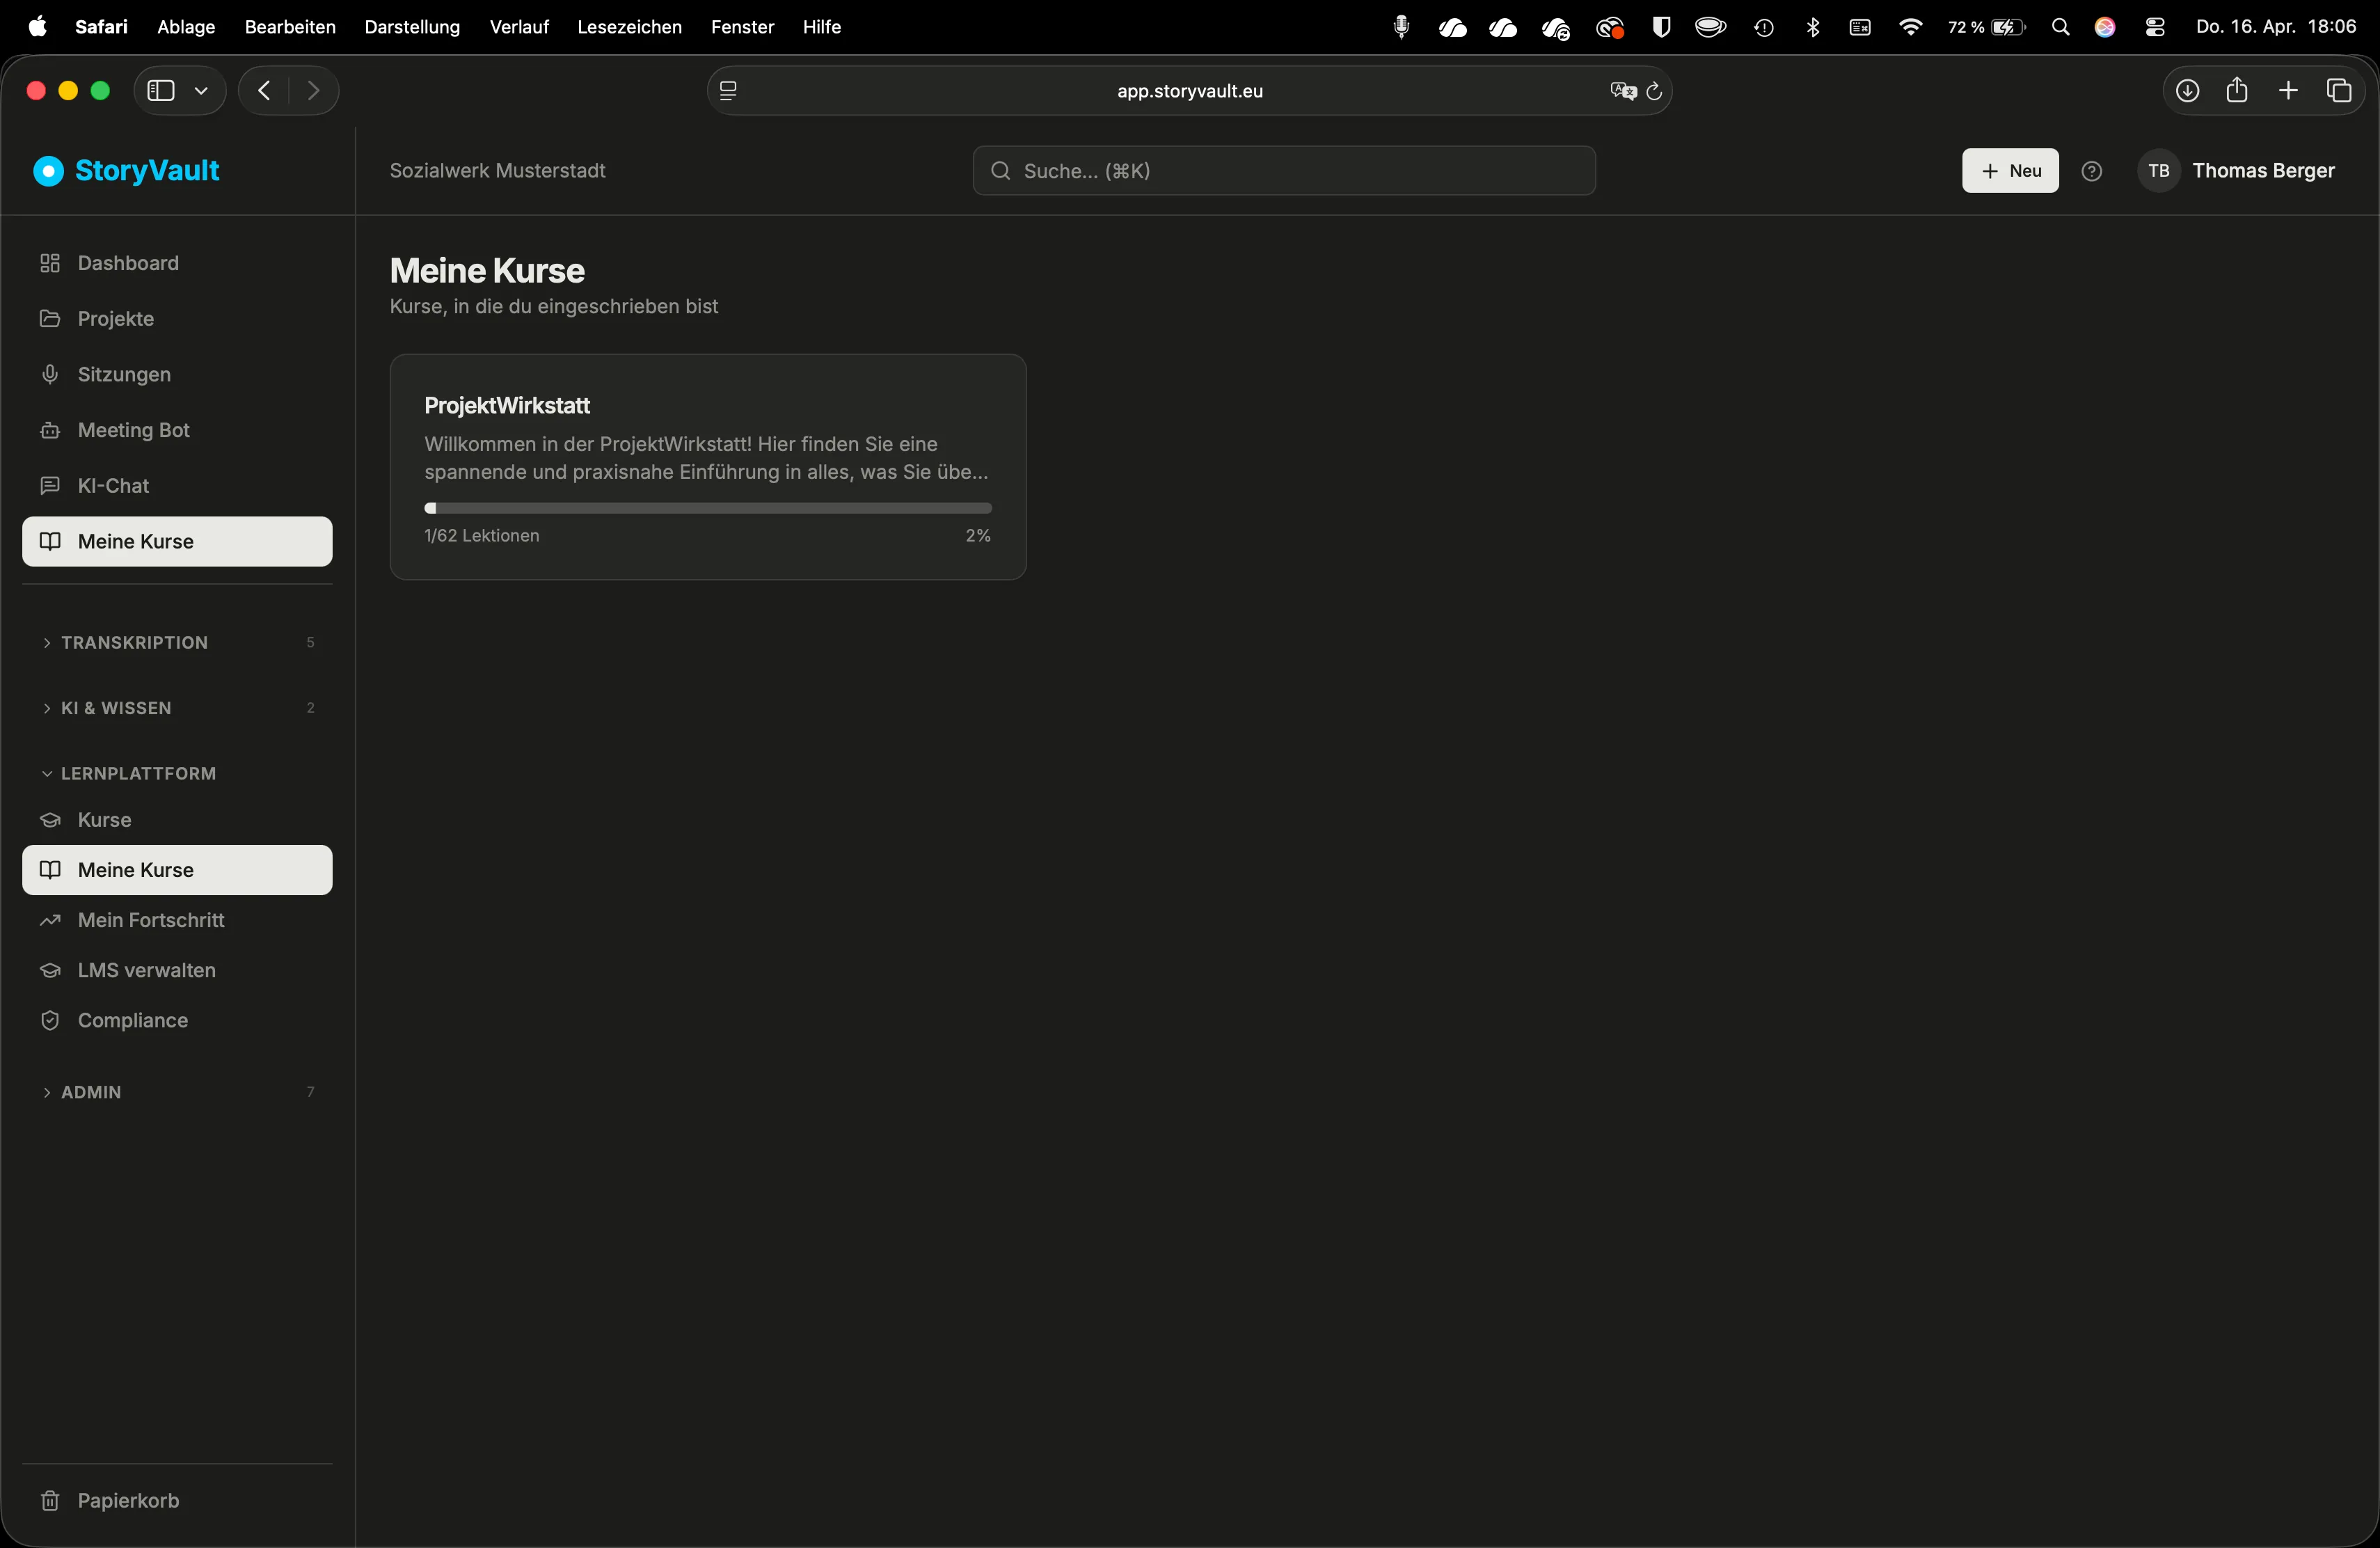Open the page settings icon in address bar
Viewport: 2380px width, 1548px height.
pos(728,91)
